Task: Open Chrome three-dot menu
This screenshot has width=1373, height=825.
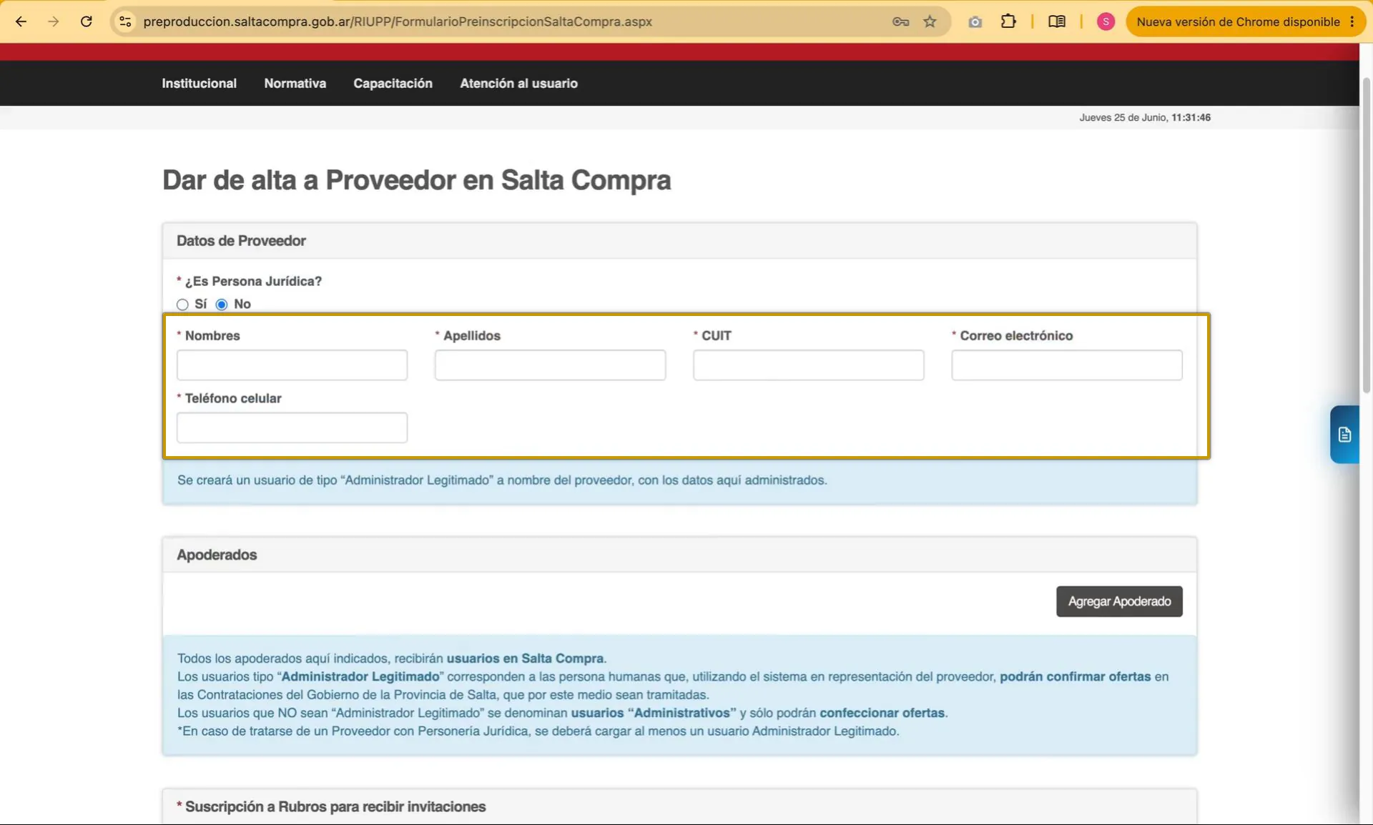Action: tap(1352, 21)
